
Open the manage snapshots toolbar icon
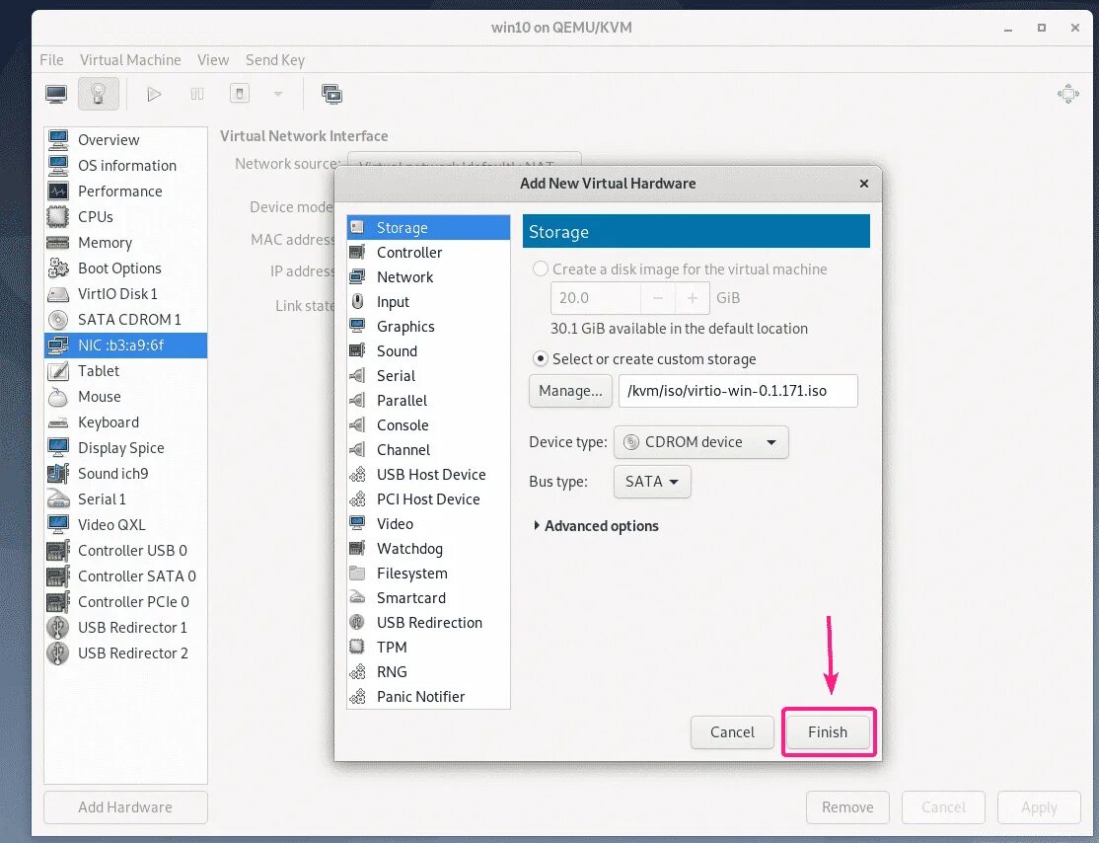(x=331, y=94)
